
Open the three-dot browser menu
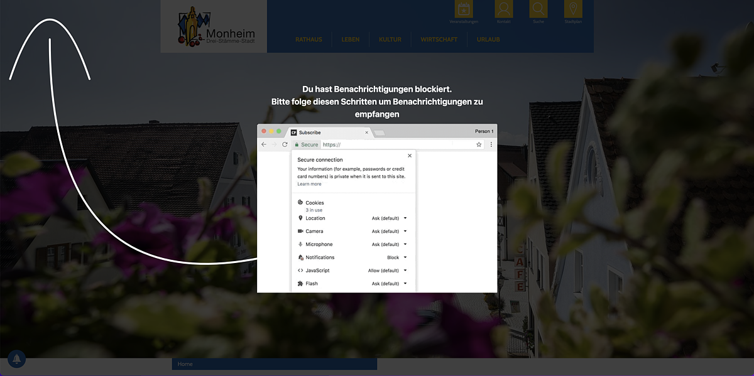[491, 144]
